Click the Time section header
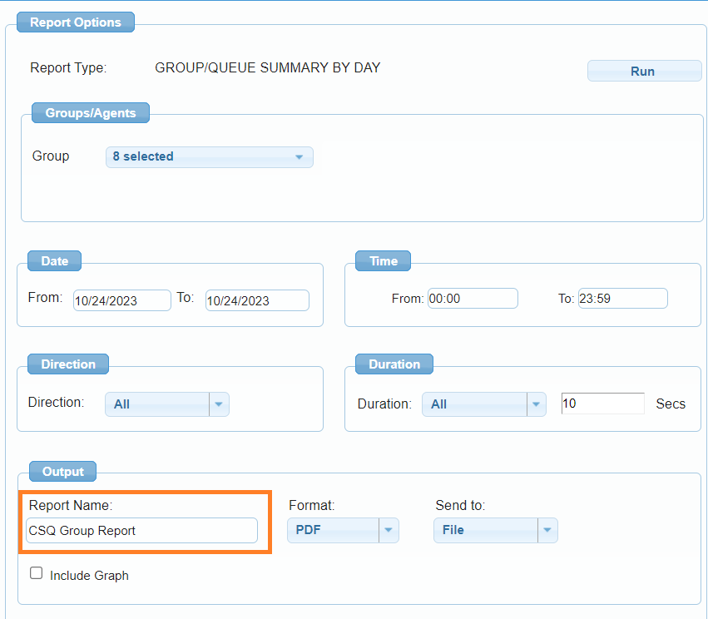The image size is (708, 619). [x=384, y=261]
